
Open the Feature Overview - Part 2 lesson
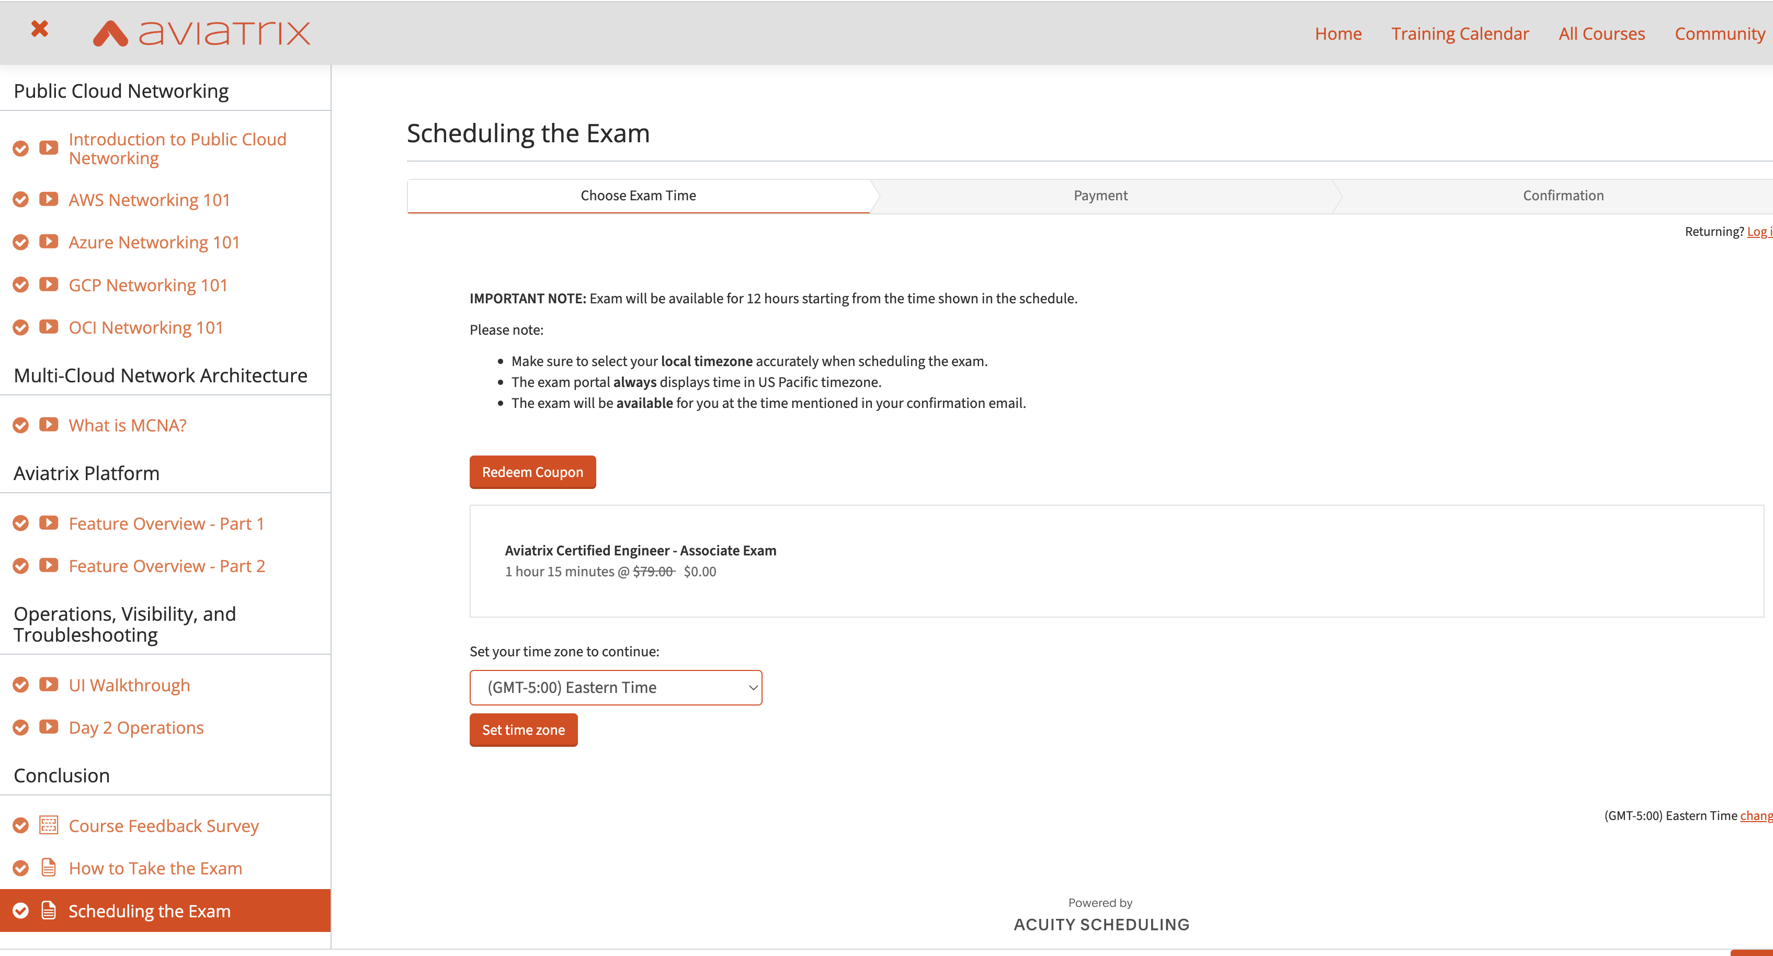[x=166, y=566]
